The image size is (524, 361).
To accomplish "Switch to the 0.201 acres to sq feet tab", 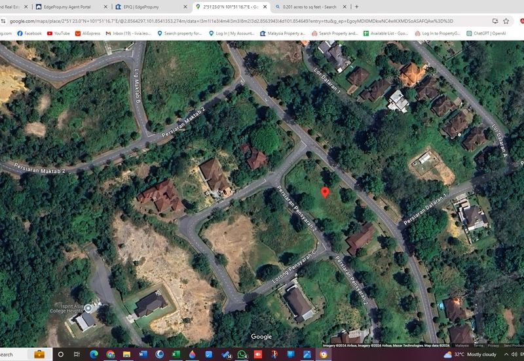I will pyautogui.click(x=308, y=7).
